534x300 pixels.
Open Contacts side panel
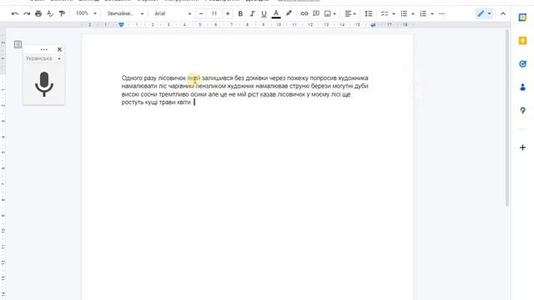(x=522, y=87)
